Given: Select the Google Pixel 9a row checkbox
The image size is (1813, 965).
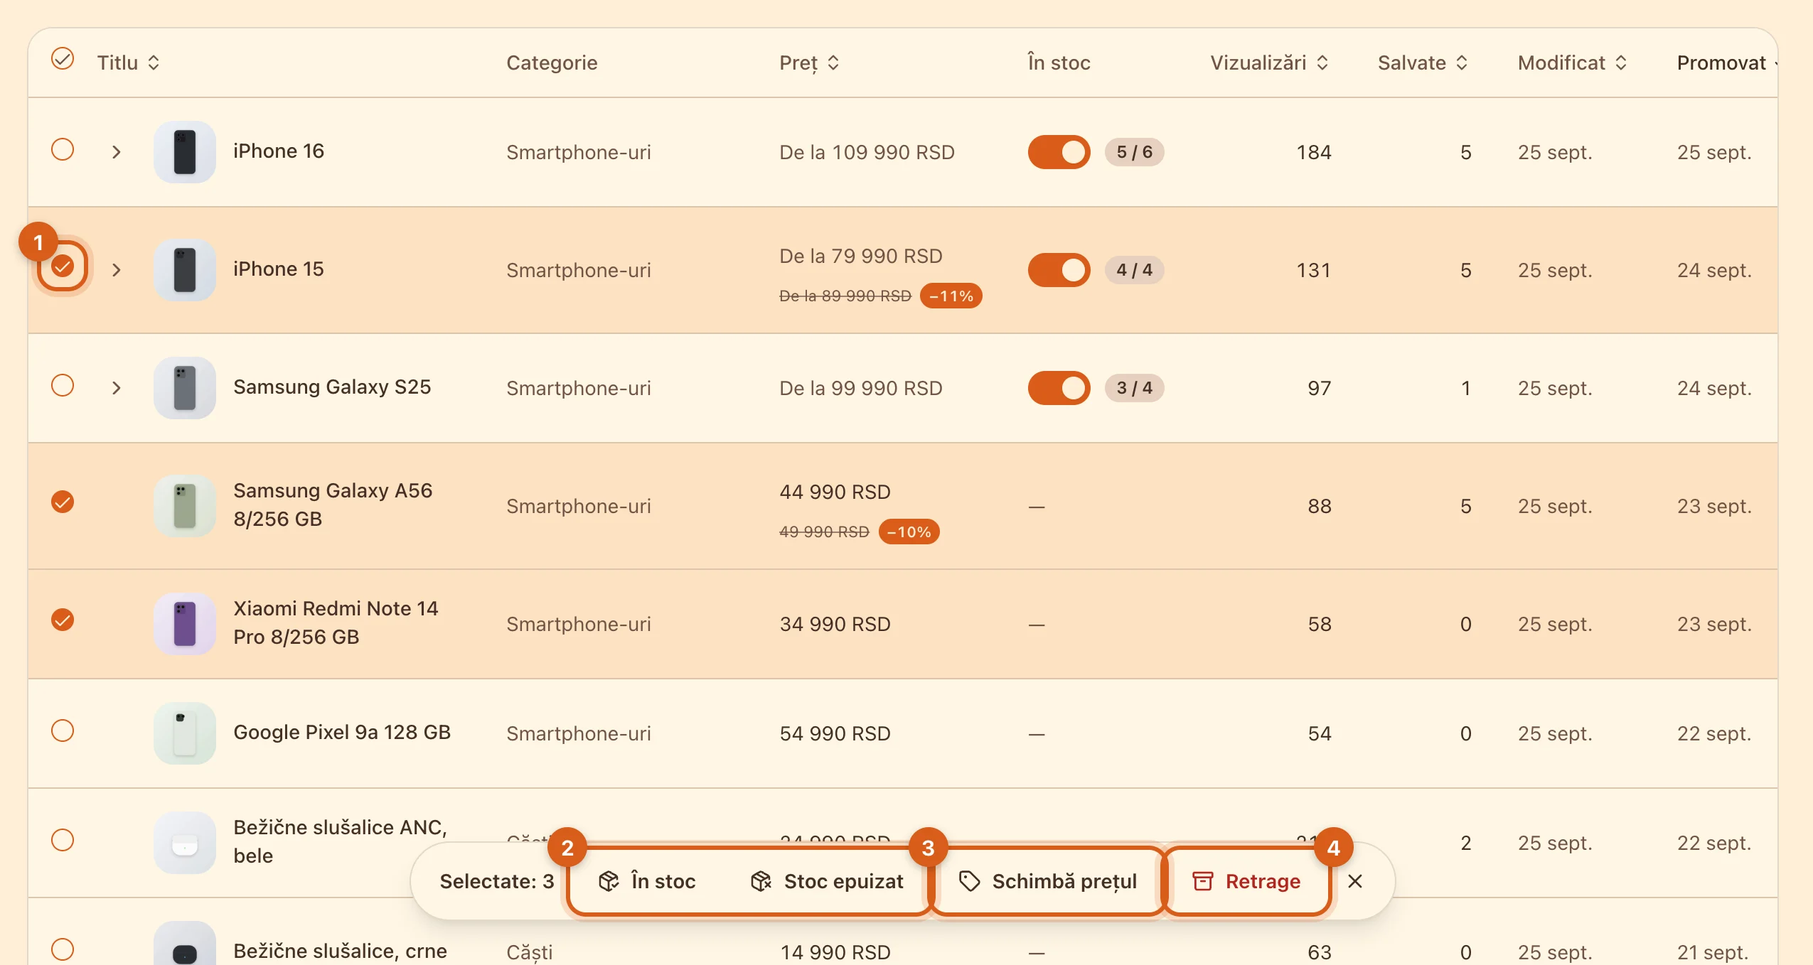Looking at the screenshot, I should tap(63, 731).
